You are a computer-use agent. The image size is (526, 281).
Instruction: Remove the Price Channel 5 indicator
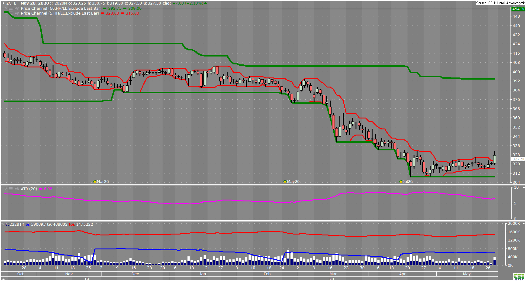point(6,13)
